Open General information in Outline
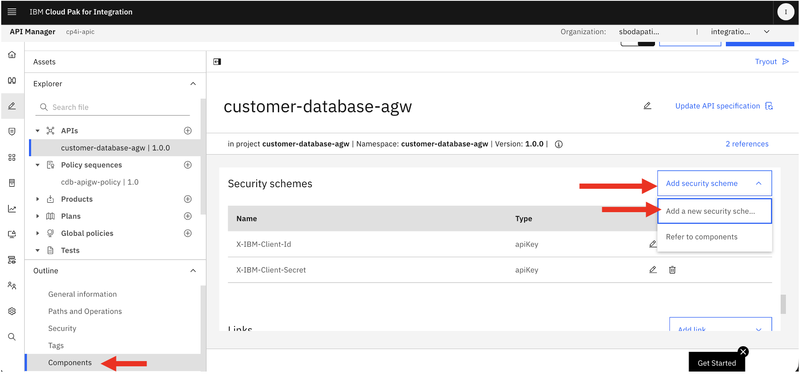The width and height of the screenshot is (800, 380). coord(83,294)
